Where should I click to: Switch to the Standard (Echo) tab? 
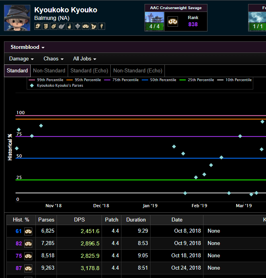(89, 70)
